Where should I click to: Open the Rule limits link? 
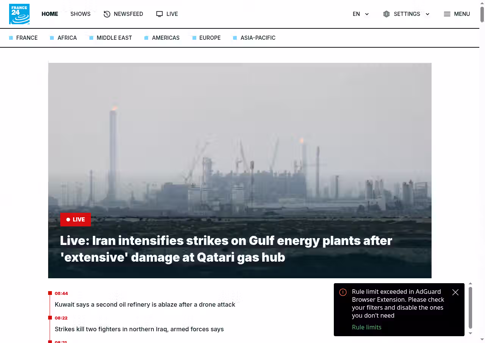point(366,327)
